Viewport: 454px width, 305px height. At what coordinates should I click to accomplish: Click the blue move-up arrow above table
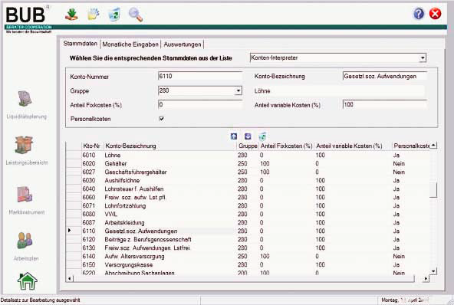point(234,136)
